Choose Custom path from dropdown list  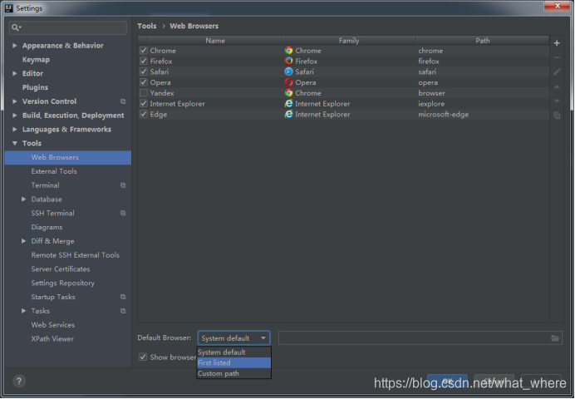[x=234, y=373]
